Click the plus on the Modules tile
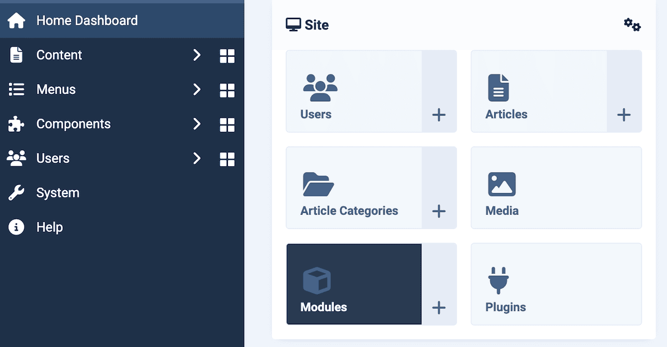The width and height of the screenshot is (667, 347). (439, 307)
